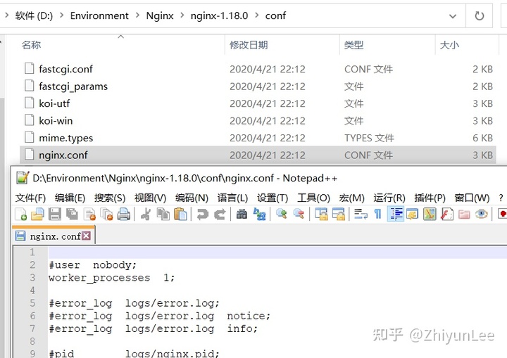Open the 窗口(W) menu

coord(472,198)
